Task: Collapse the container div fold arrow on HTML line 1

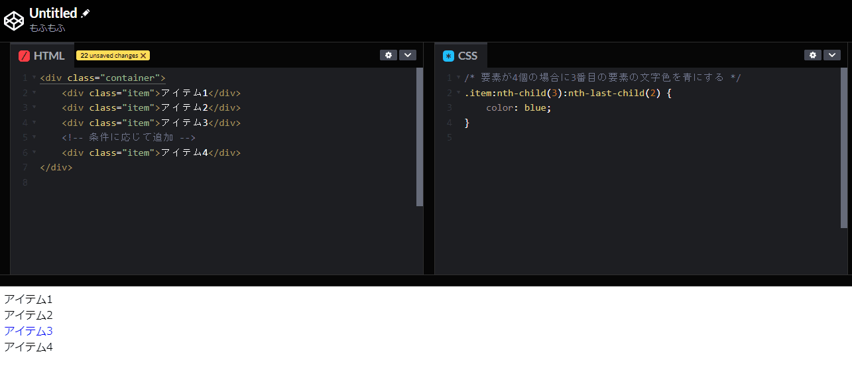Action: pos(34,78)
